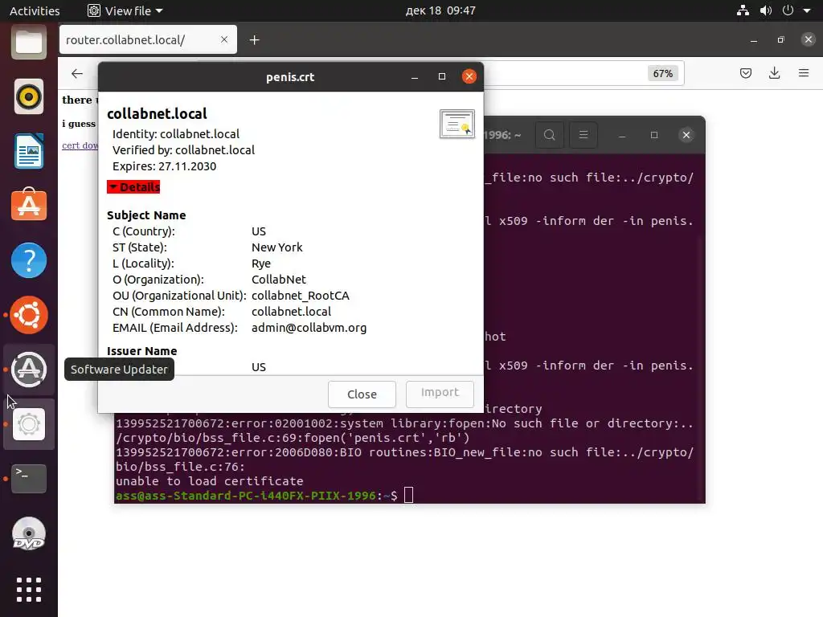Image resolution: width=823 pixels, height=617 pixels.
Task: Maximize the penis.crt window
Action: (x=442, y=76)
